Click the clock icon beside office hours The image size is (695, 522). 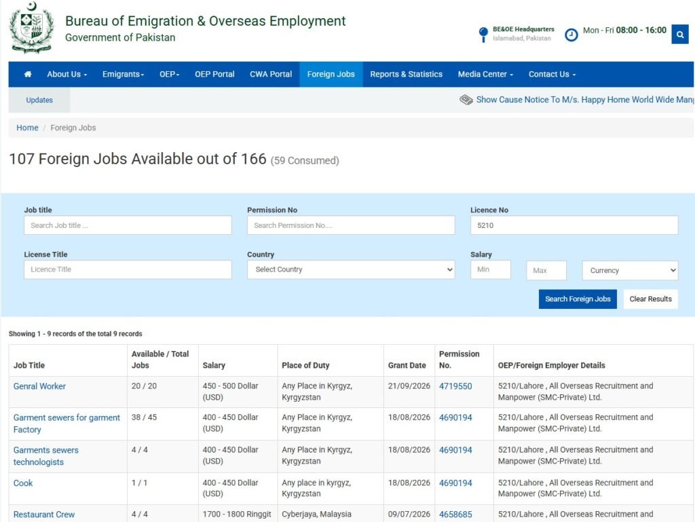571,35
